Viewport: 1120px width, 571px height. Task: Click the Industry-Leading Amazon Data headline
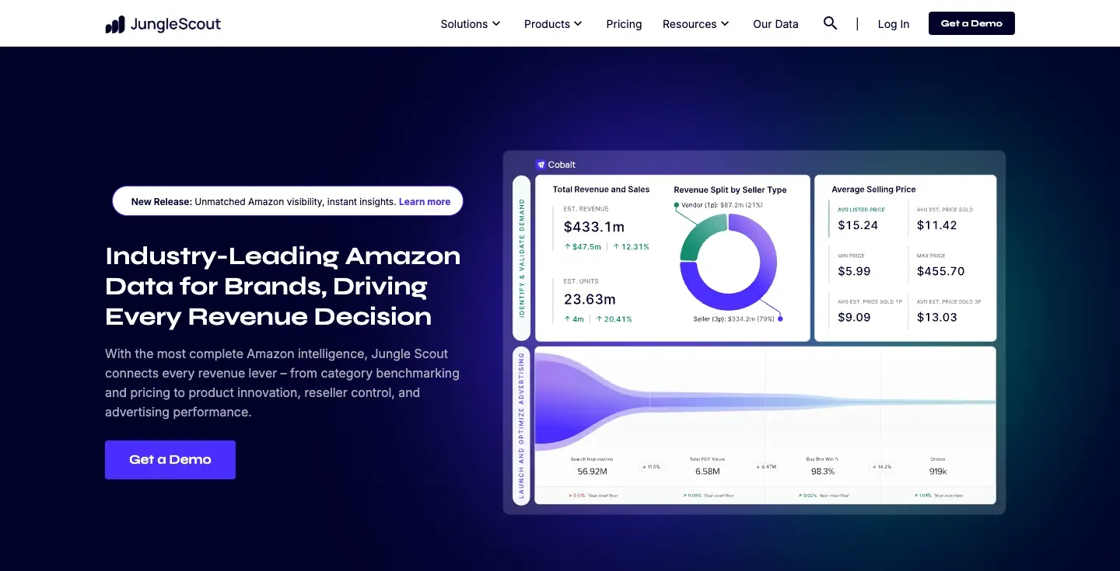pos(283,286)
